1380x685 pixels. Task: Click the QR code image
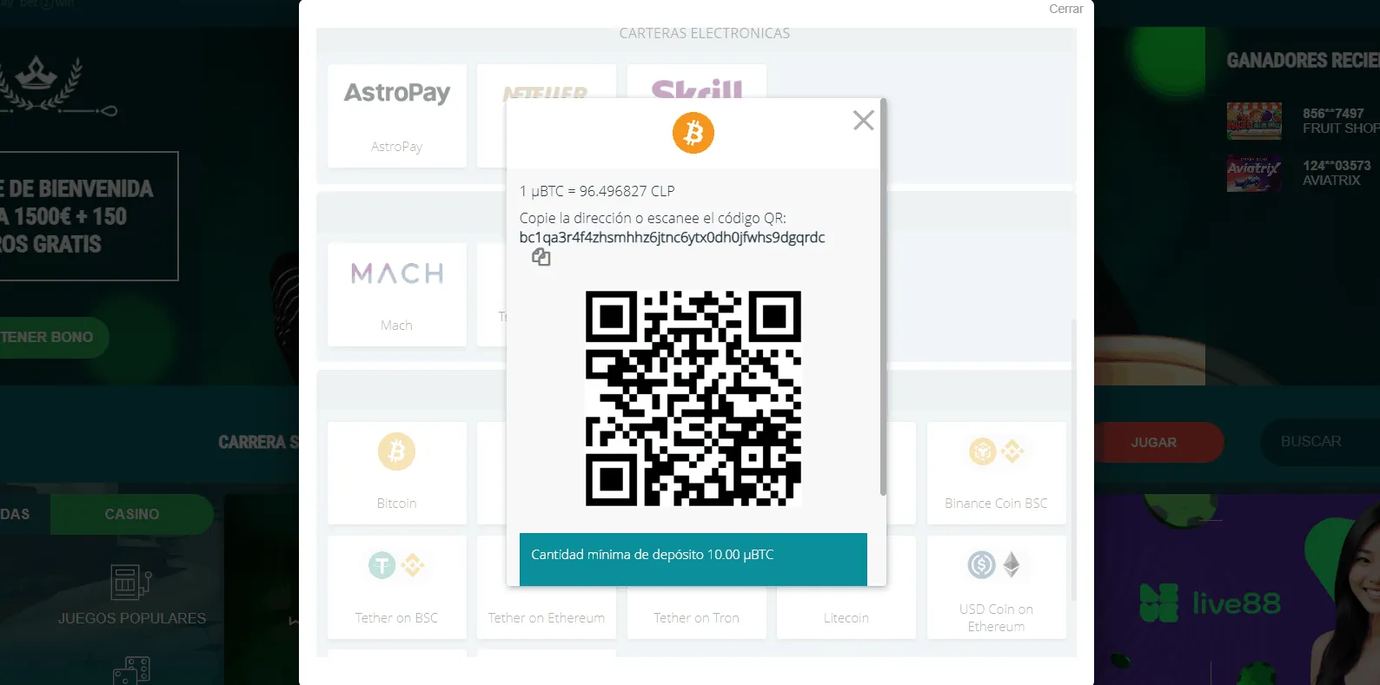tap(693, 398)
